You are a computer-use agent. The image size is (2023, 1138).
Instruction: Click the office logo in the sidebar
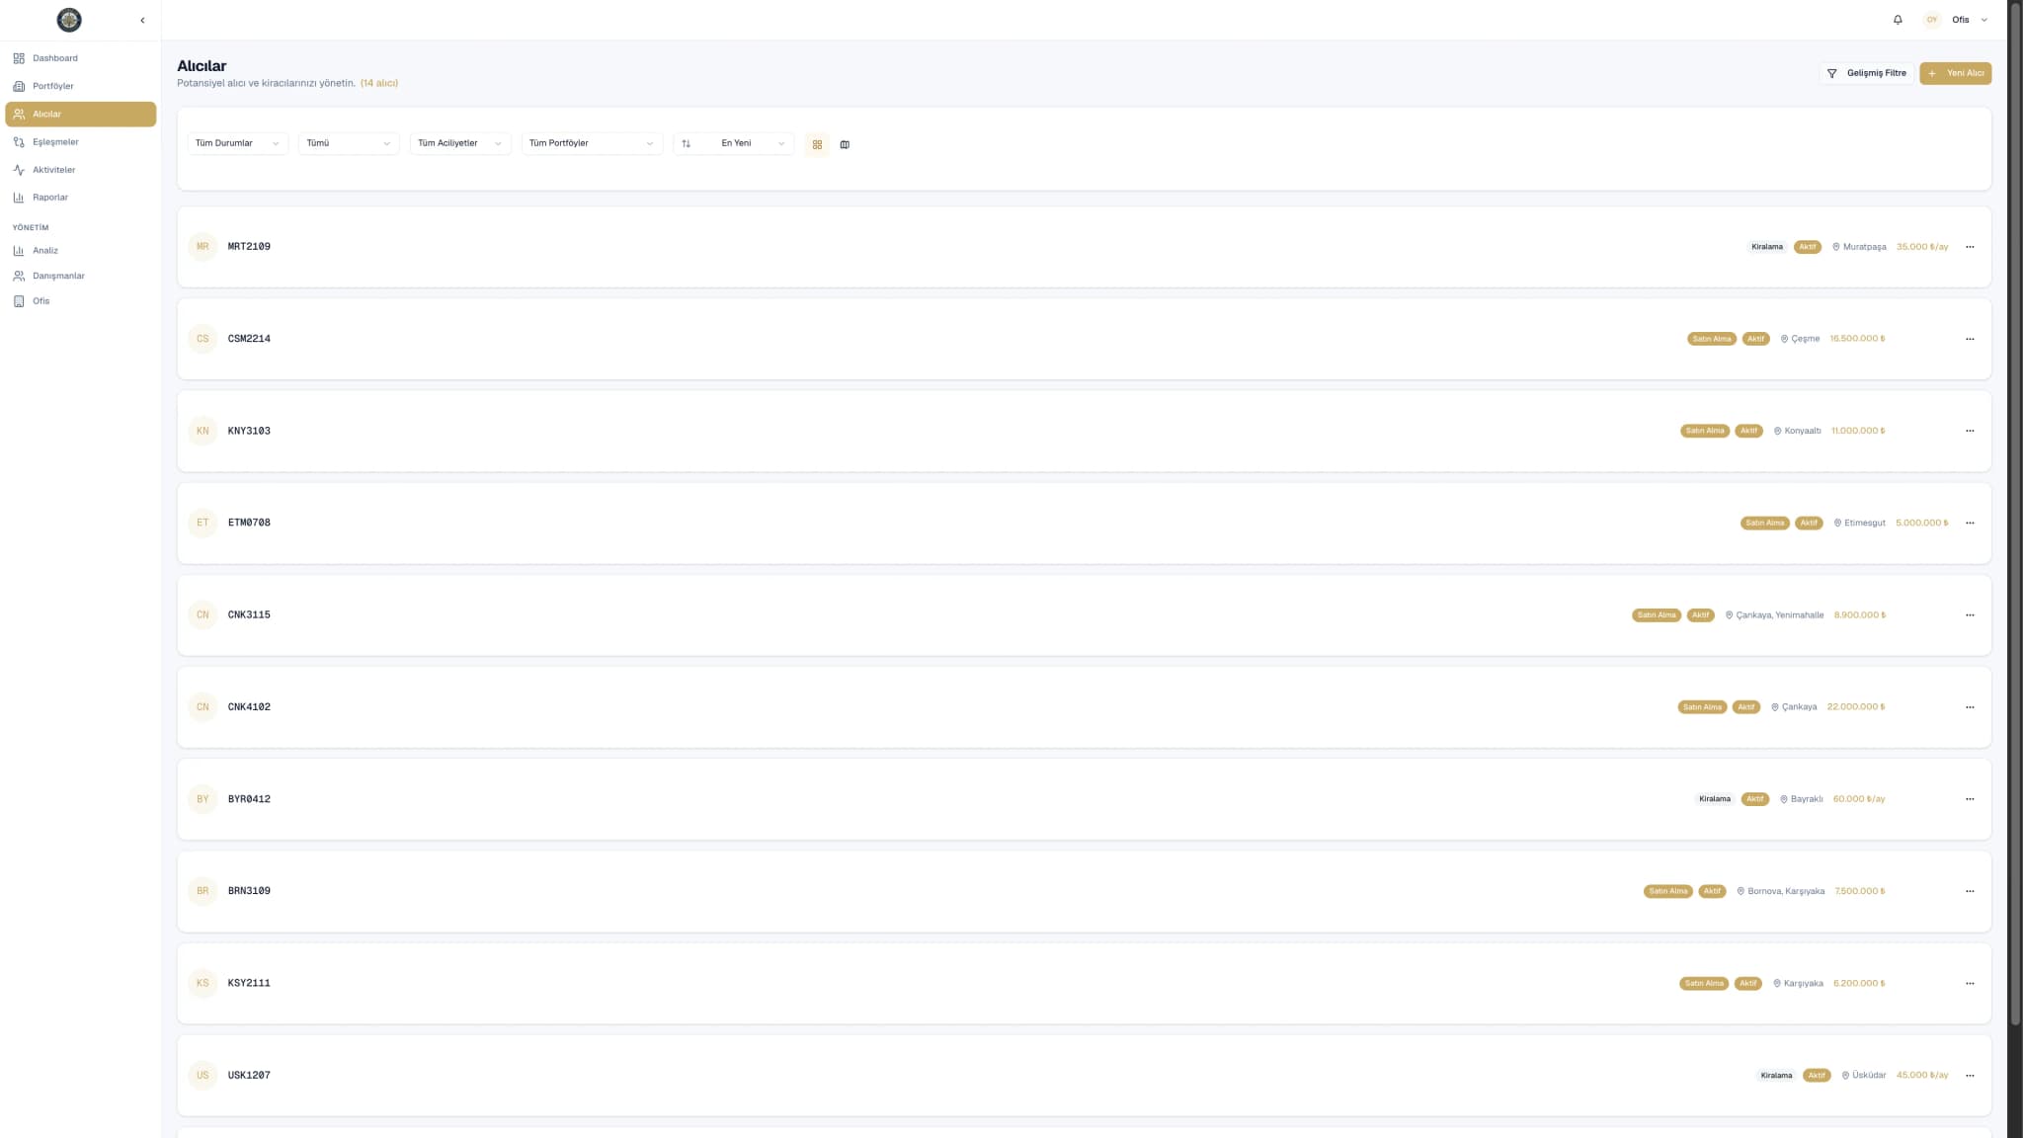click(x=69, y=20)
